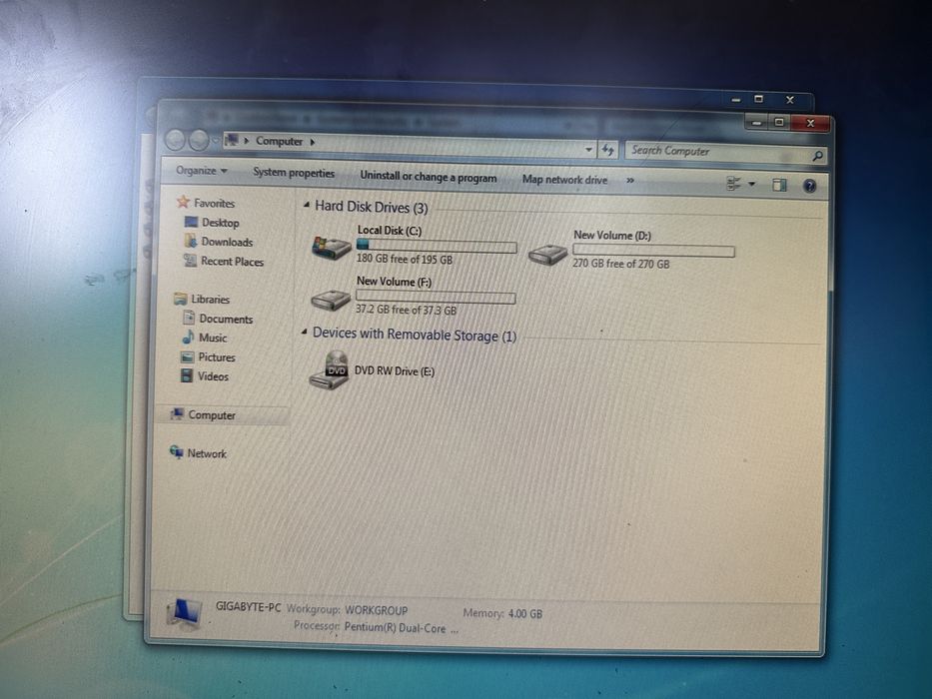
Task: Minimize the front Computer window
Action: (756, 123)
